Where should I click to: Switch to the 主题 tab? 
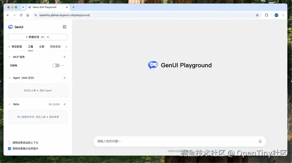(x=42, y=47)
